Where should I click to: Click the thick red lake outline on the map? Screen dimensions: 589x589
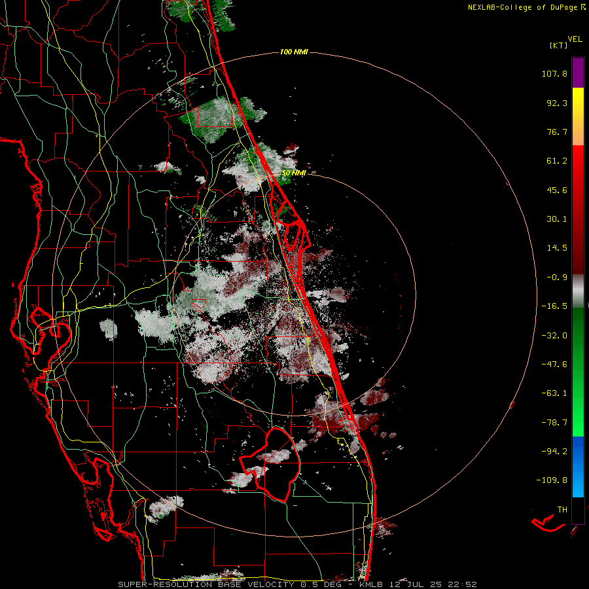point(271,465)
